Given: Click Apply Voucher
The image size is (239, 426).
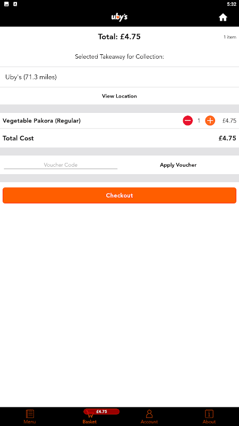Looking at the screenshot, I should click(178, 165).
